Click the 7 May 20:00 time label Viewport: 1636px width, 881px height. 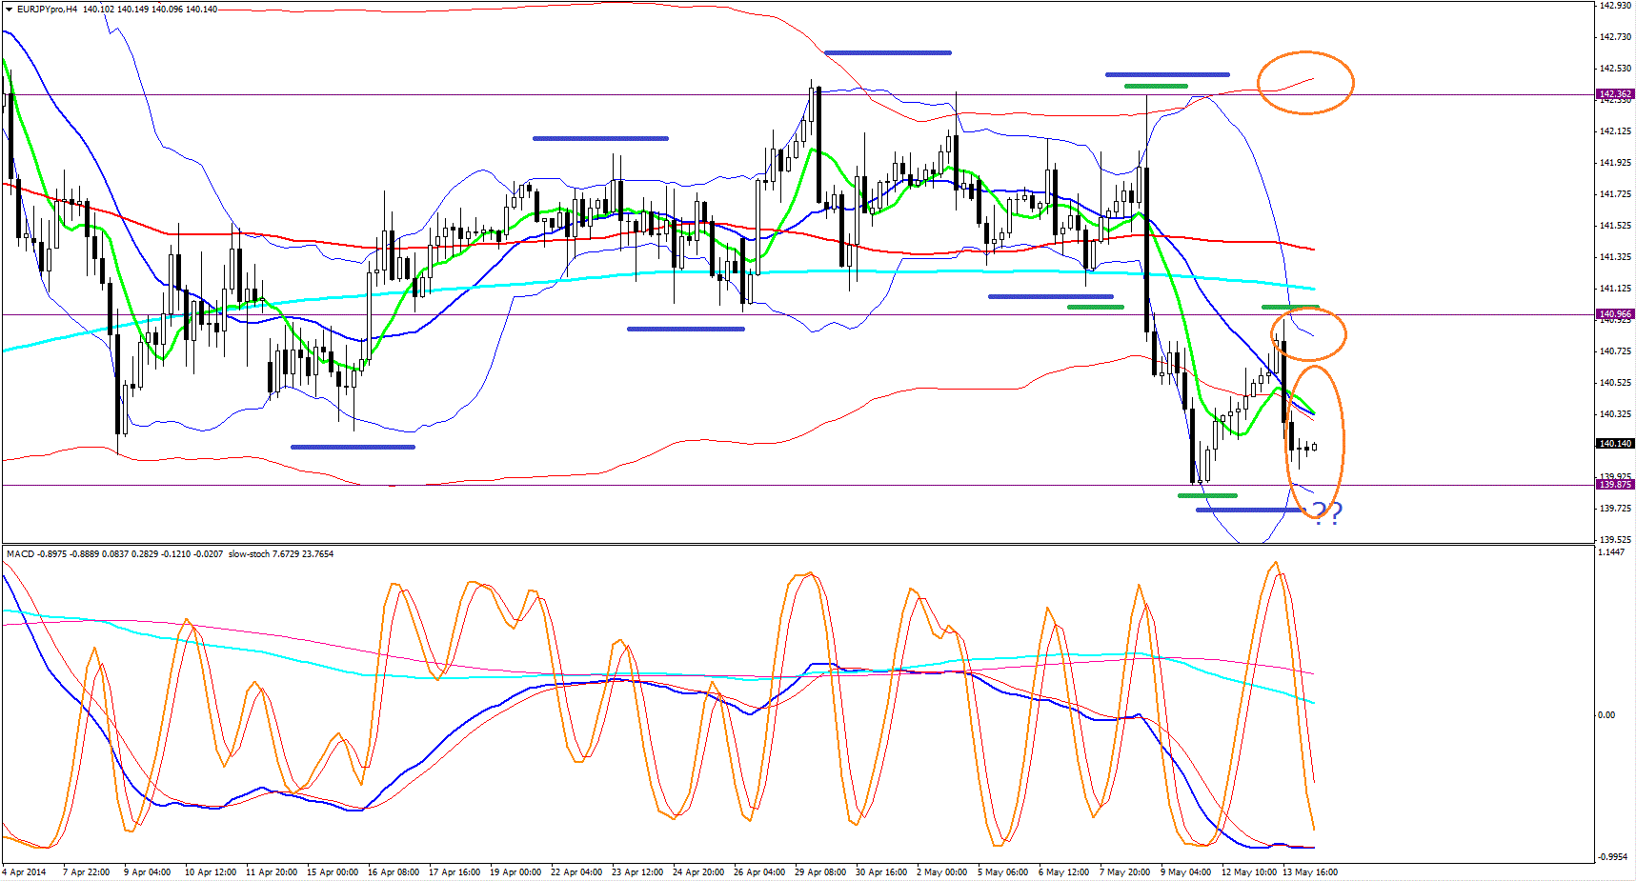point(1124,871)
